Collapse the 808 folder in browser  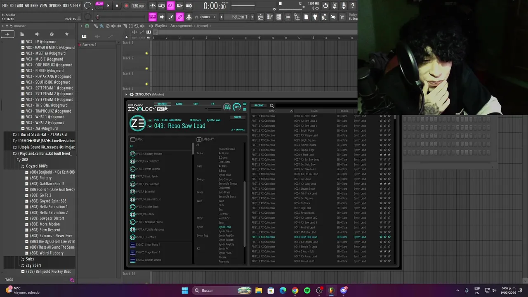point(25,160)
